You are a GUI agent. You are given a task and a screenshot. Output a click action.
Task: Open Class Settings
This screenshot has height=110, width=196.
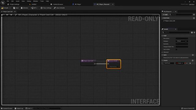coord(46,8)
